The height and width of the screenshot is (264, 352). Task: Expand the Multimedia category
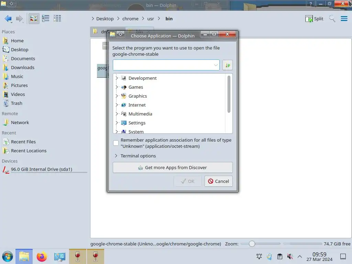click(117, 114)
